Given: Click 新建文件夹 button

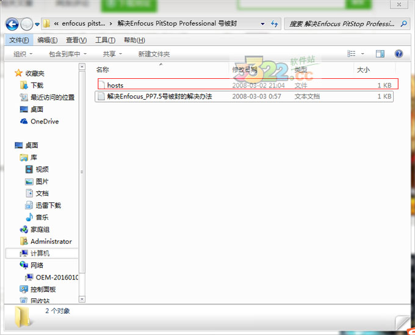Looking at the screenshot, I should (154, 54).
